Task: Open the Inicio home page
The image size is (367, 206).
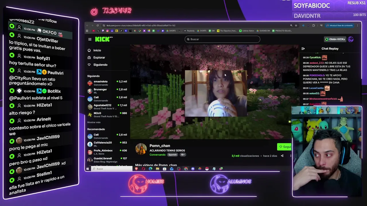Action: point(94,50)
